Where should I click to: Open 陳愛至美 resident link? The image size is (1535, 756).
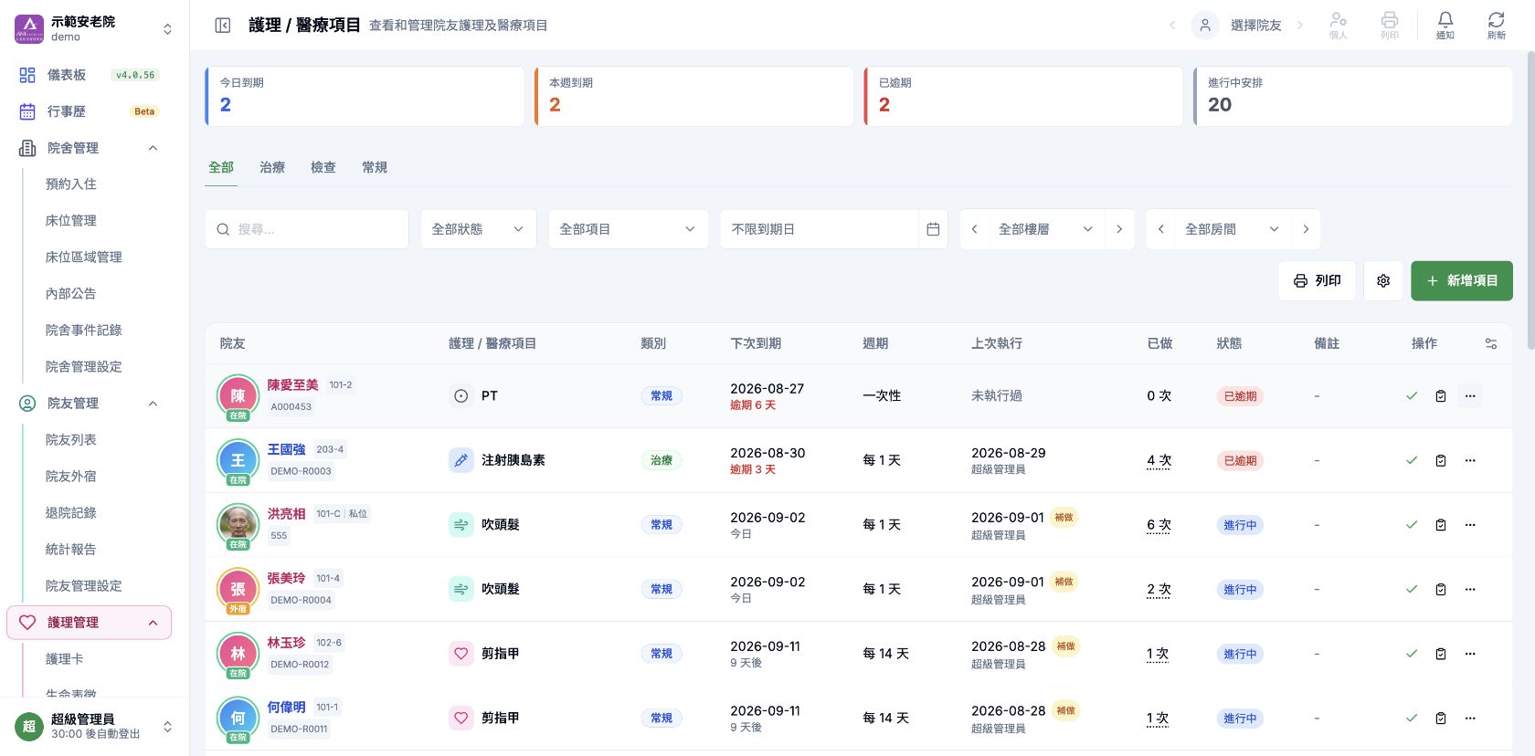292,385
